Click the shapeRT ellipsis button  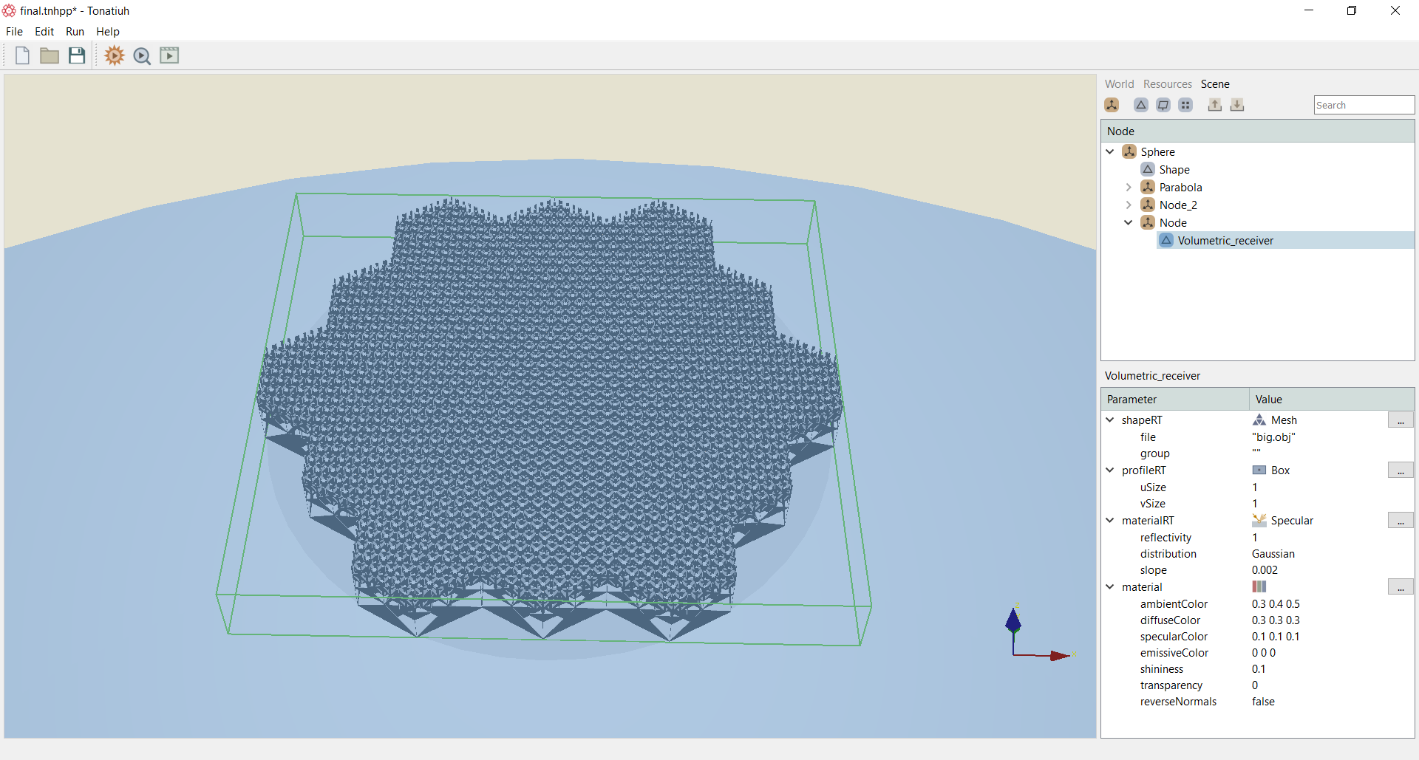tap(1401, 420)
